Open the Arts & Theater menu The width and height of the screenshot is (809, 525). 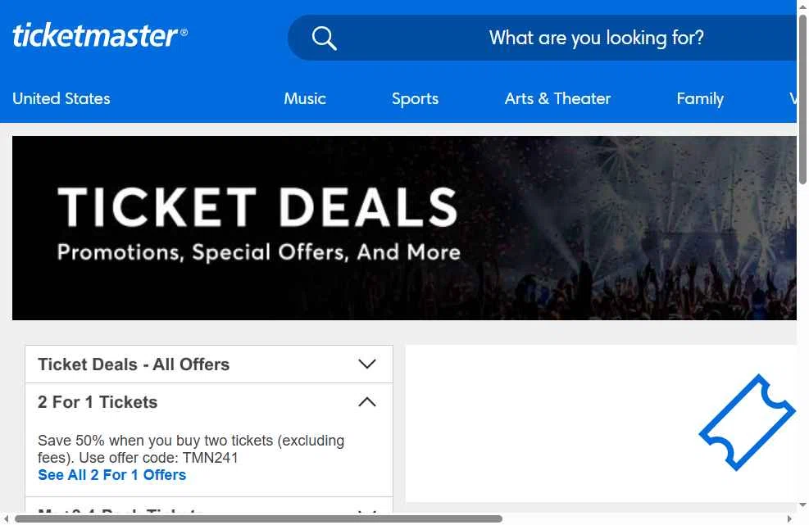557,99
